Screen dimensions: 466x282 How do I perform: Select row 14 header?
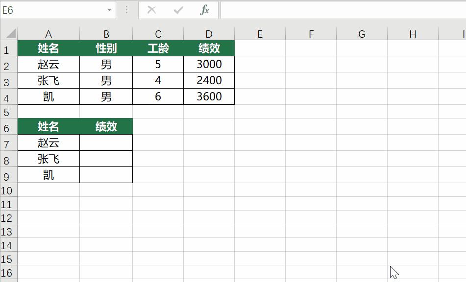pos(9,244)
